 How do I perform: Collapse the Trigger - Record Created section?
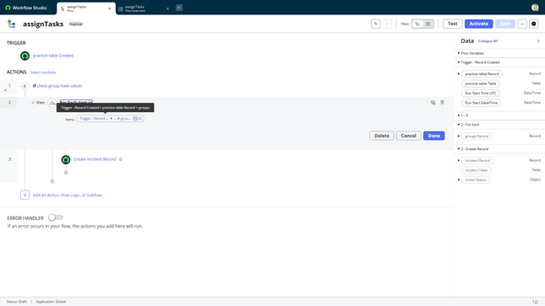click(x=459, y=62)
